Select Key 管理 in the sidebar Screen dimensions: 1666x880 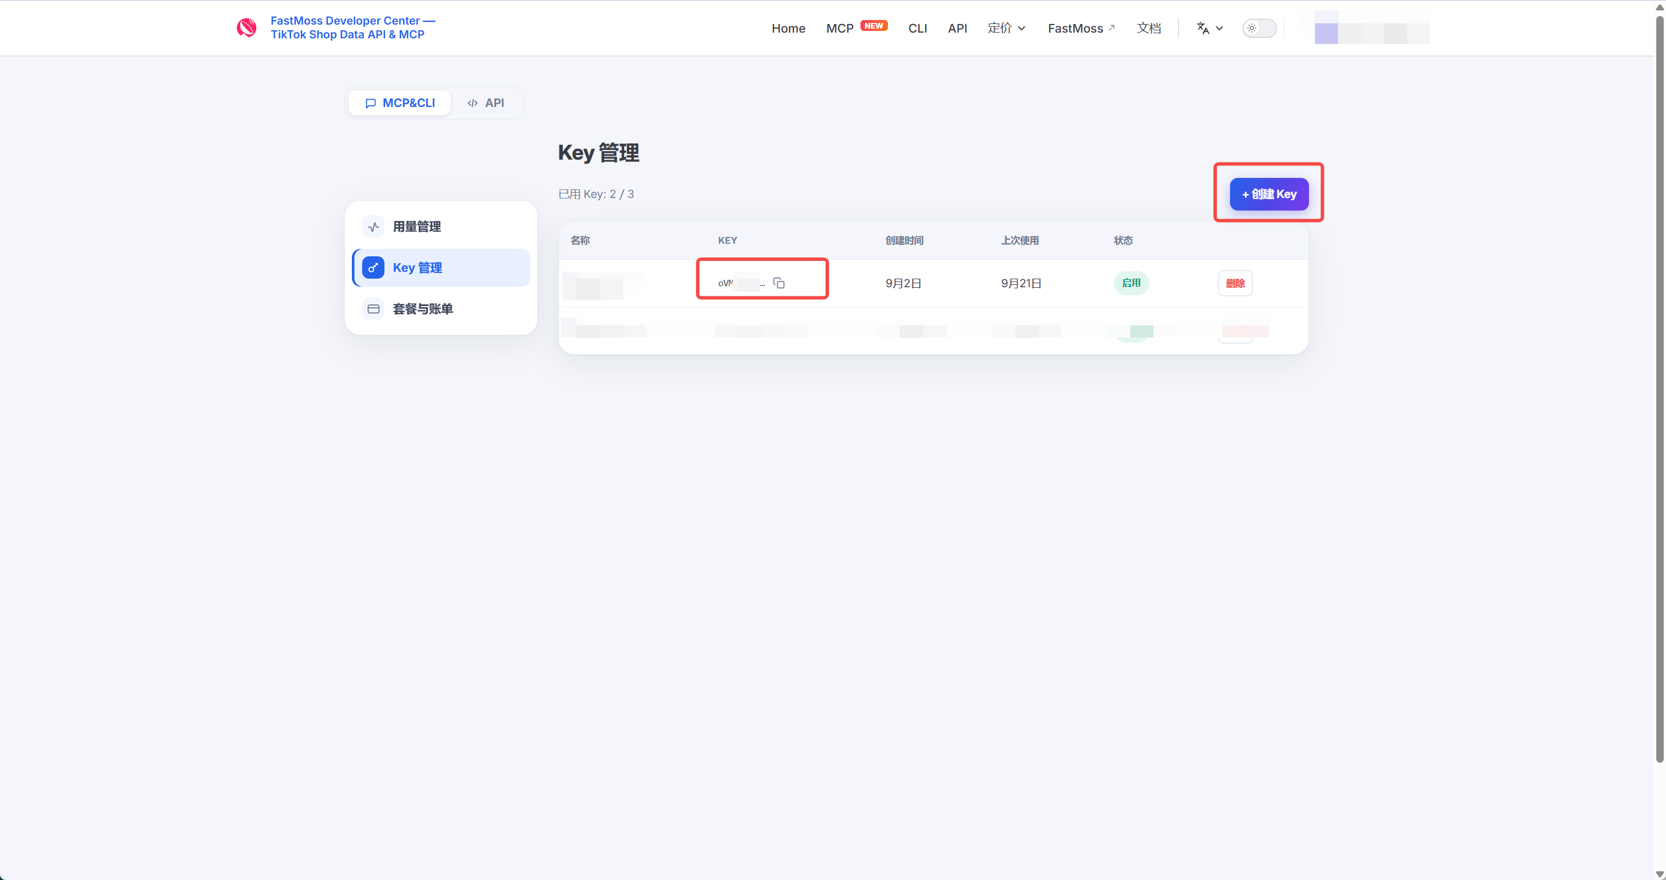click(x=441, y=268)
